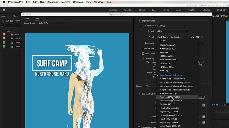Viewport: 229px width, 128px height.
Task: Select the 3GPP 640x480 15 fps preset
Action: (177, 93)
